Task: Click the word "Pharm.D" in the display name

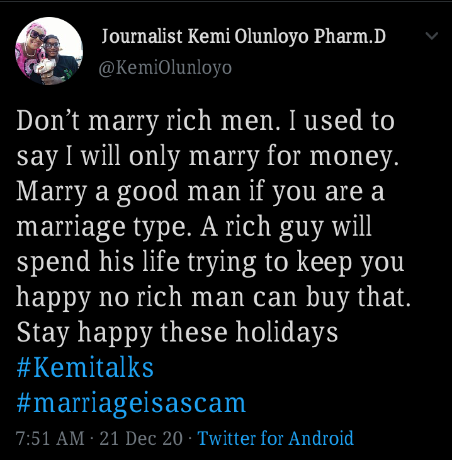Action: [x=350, y=37]
